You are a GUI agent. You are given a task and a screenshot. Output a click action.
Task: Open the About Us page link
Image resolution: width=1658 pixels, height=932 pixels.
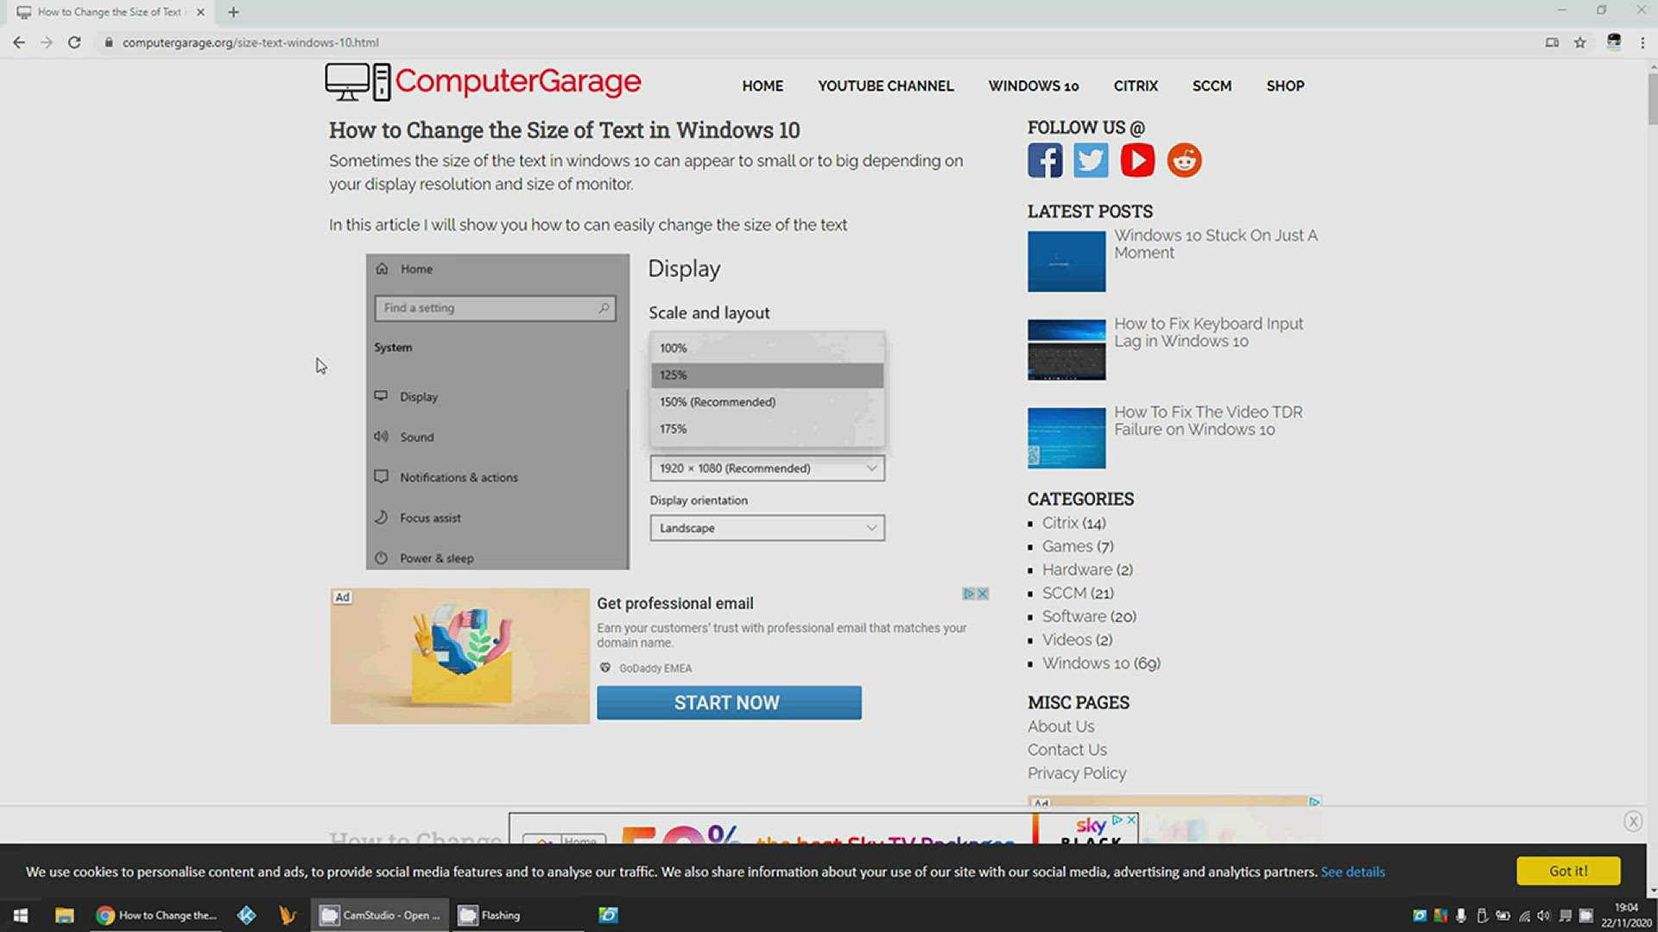pyautogui.click(x=1060, y=727)
